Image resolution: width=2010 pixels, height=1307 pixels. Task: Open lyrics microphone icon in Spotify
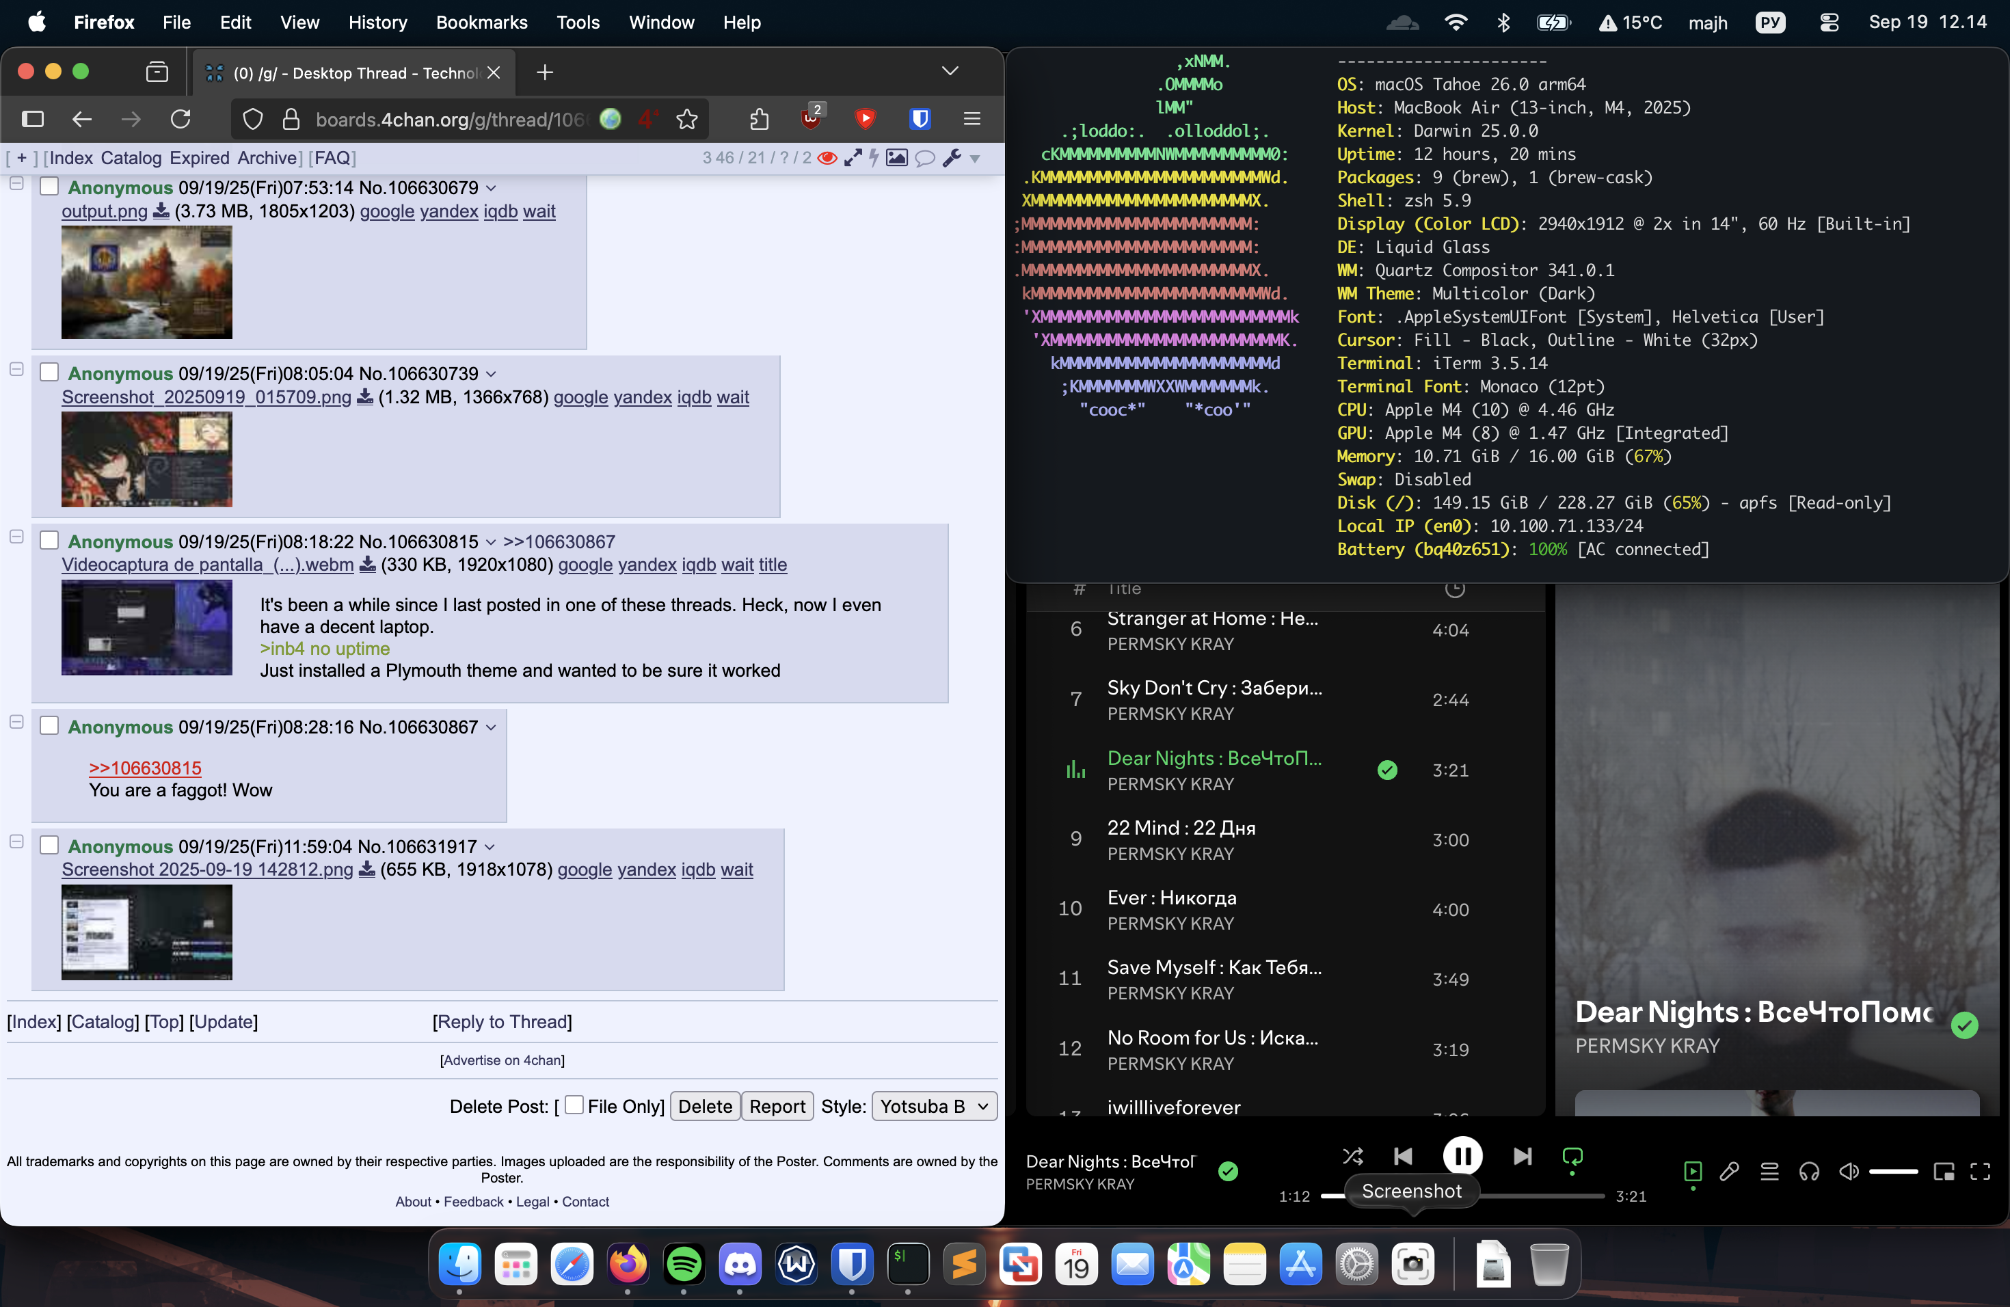pos(1730,1172)
